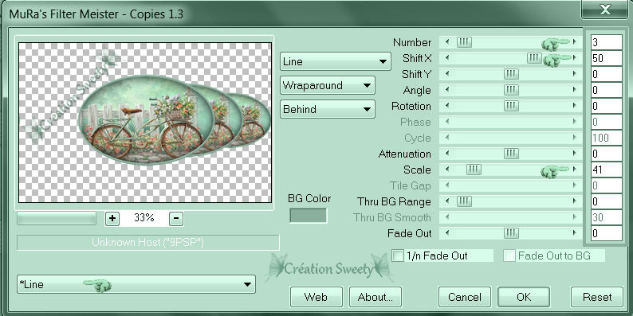Click the Attenuation value field
The width and height of the screenshot is (633, 316).
pyautogui.click(x=607, y=154)
